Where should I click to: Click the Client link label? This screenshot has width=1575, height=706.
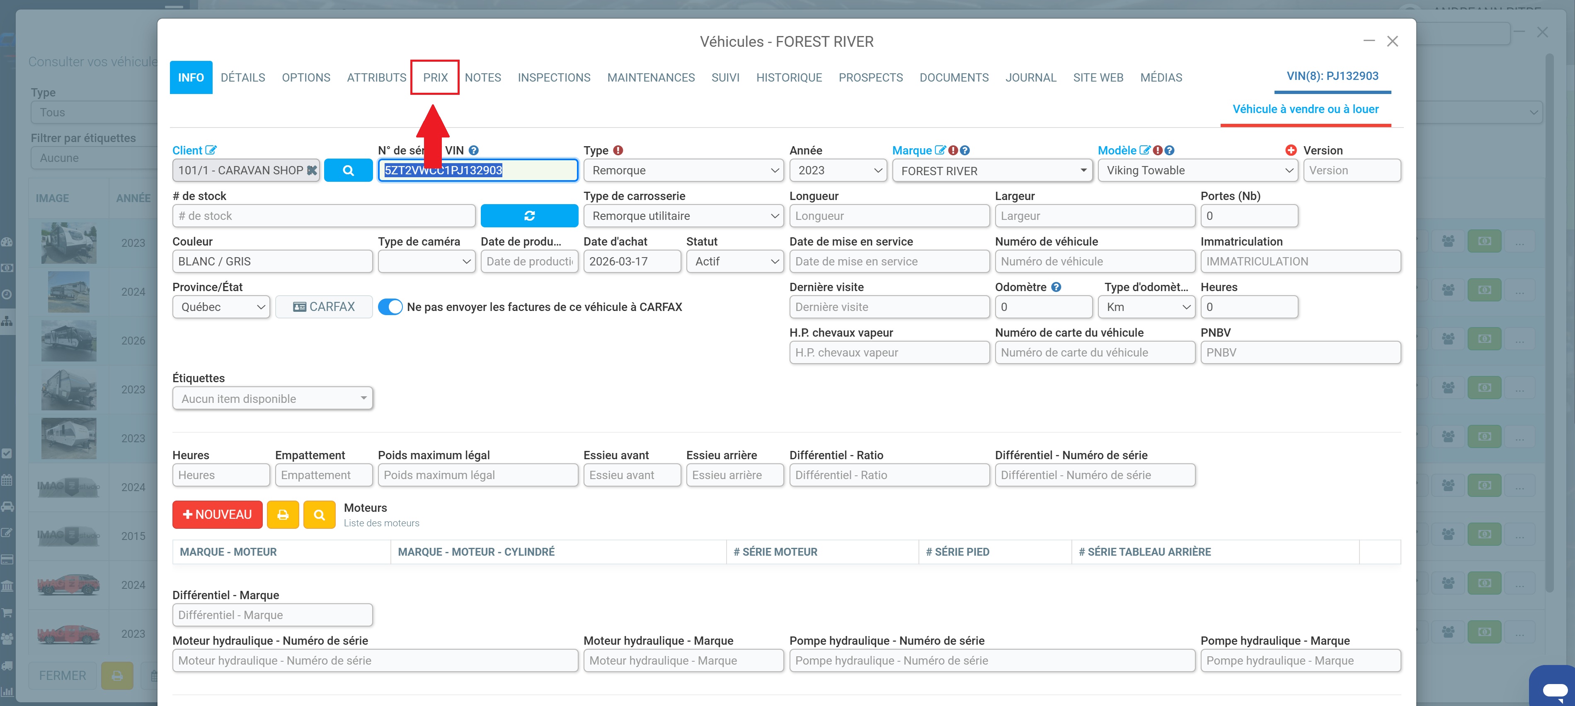click(x=187, y=150)
